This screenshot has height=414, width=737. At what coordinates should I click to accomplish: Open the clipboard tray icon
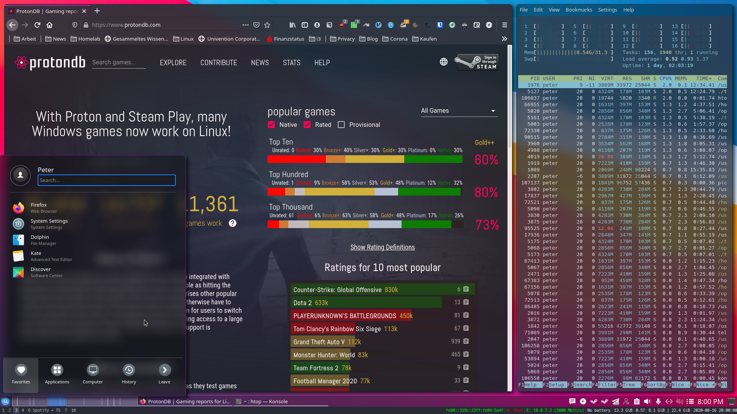(x=637, y=401)
